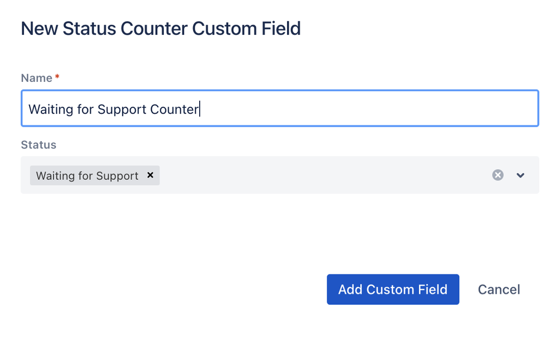Click the Name field label

coord(36,78)
